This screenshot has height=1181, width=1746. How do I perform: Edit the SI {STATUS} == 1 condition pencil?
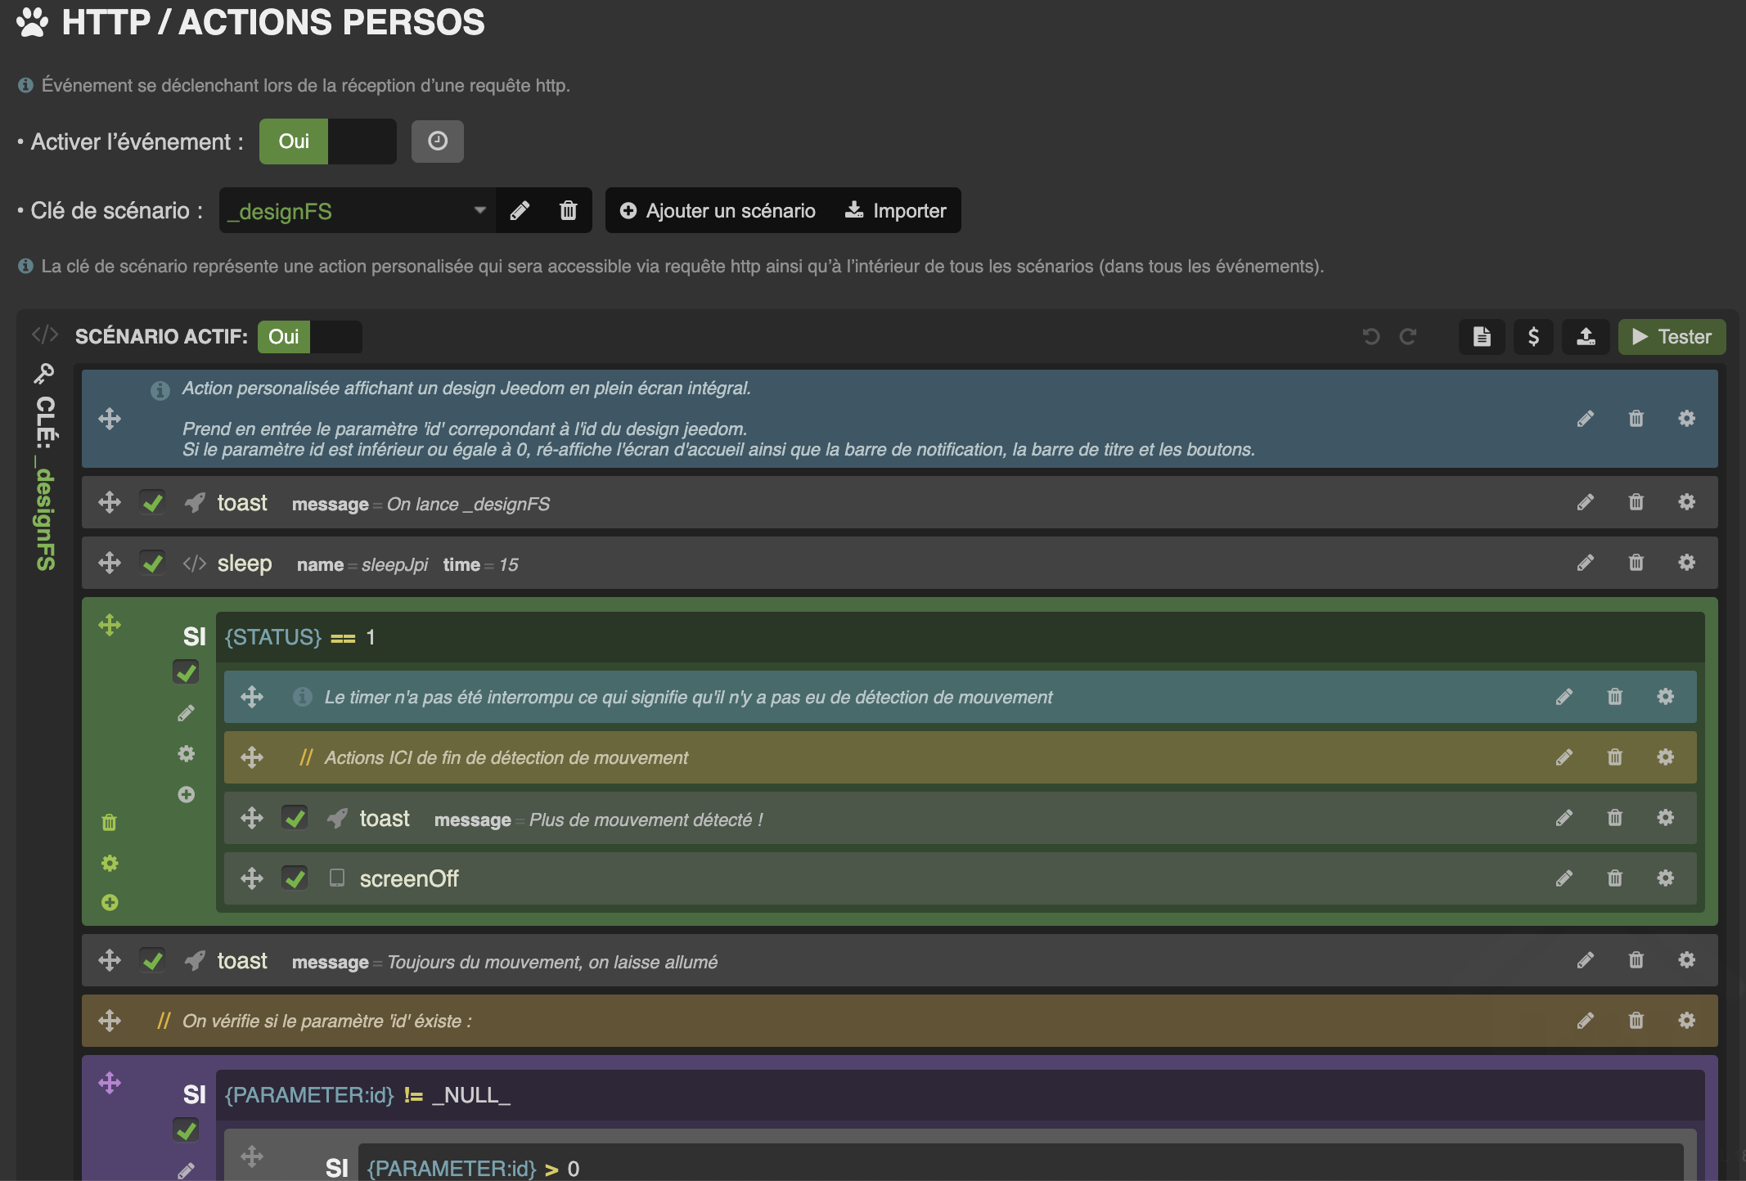coord(187,713)
